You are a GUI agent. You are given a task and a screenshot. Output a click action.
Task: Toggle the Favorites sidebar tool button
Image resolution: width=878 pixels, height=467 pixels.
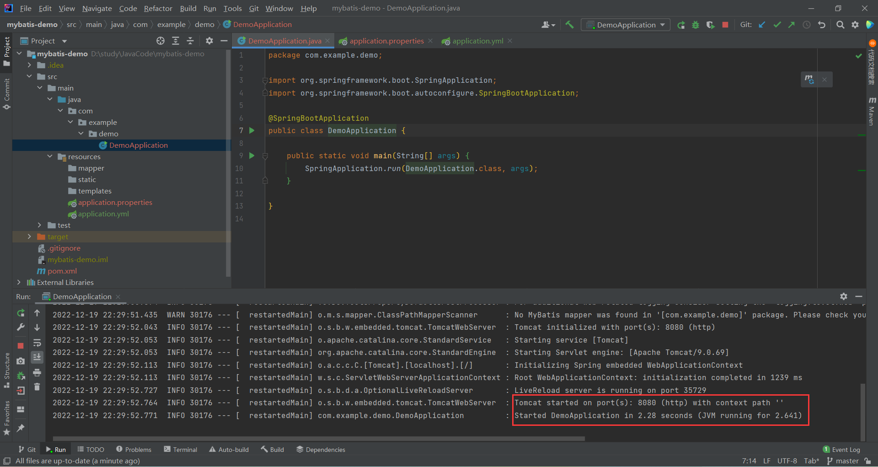click(x=6, y=418)
